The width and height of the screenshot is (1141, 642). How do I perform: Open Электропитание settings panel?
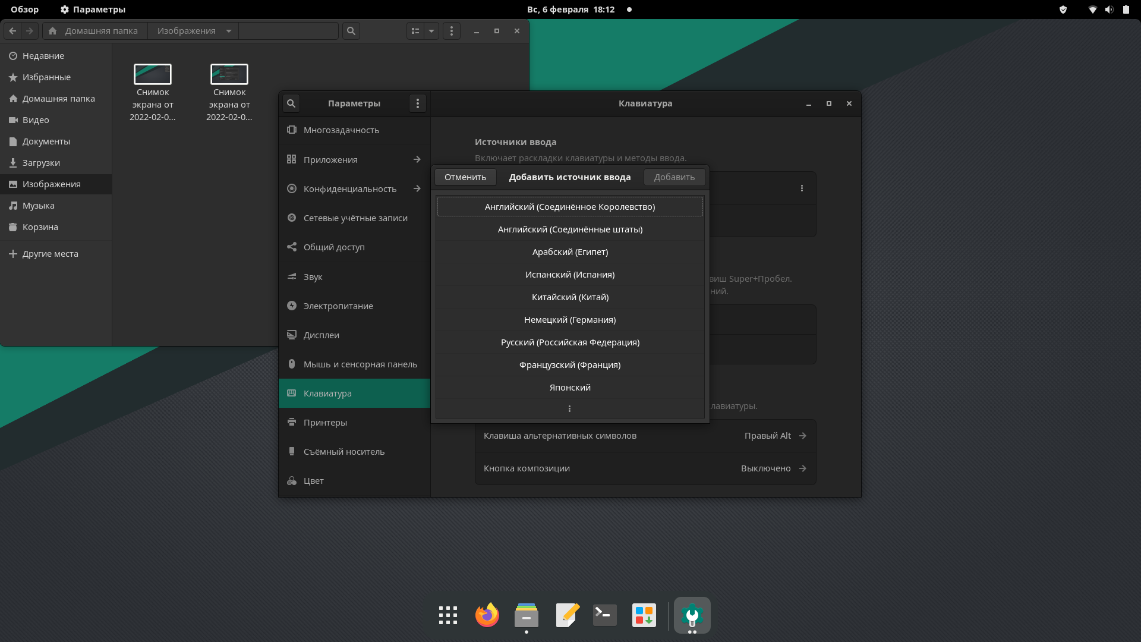[354, 306]
